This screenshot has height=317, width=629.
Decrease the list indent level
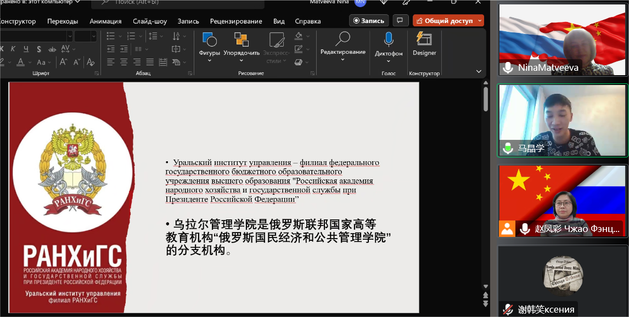(x=111, y=49)
